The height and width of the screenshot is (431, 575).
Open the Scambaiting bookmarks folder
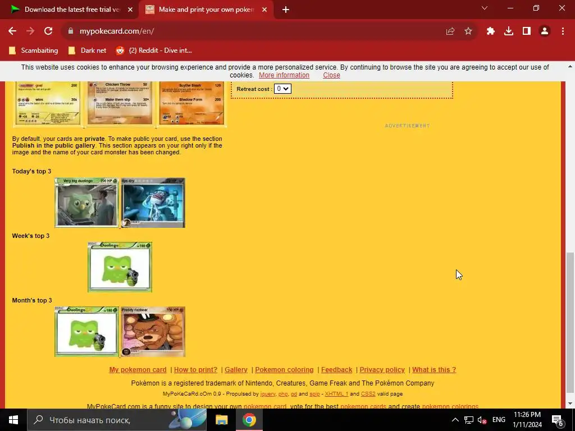click(34, 51)
